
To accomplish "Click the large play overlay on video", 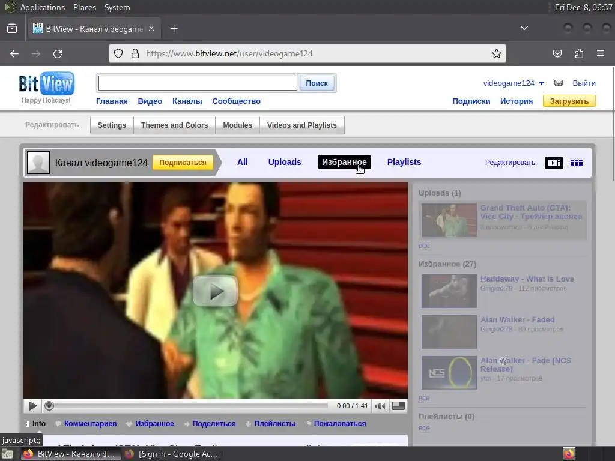I will 215,291.
